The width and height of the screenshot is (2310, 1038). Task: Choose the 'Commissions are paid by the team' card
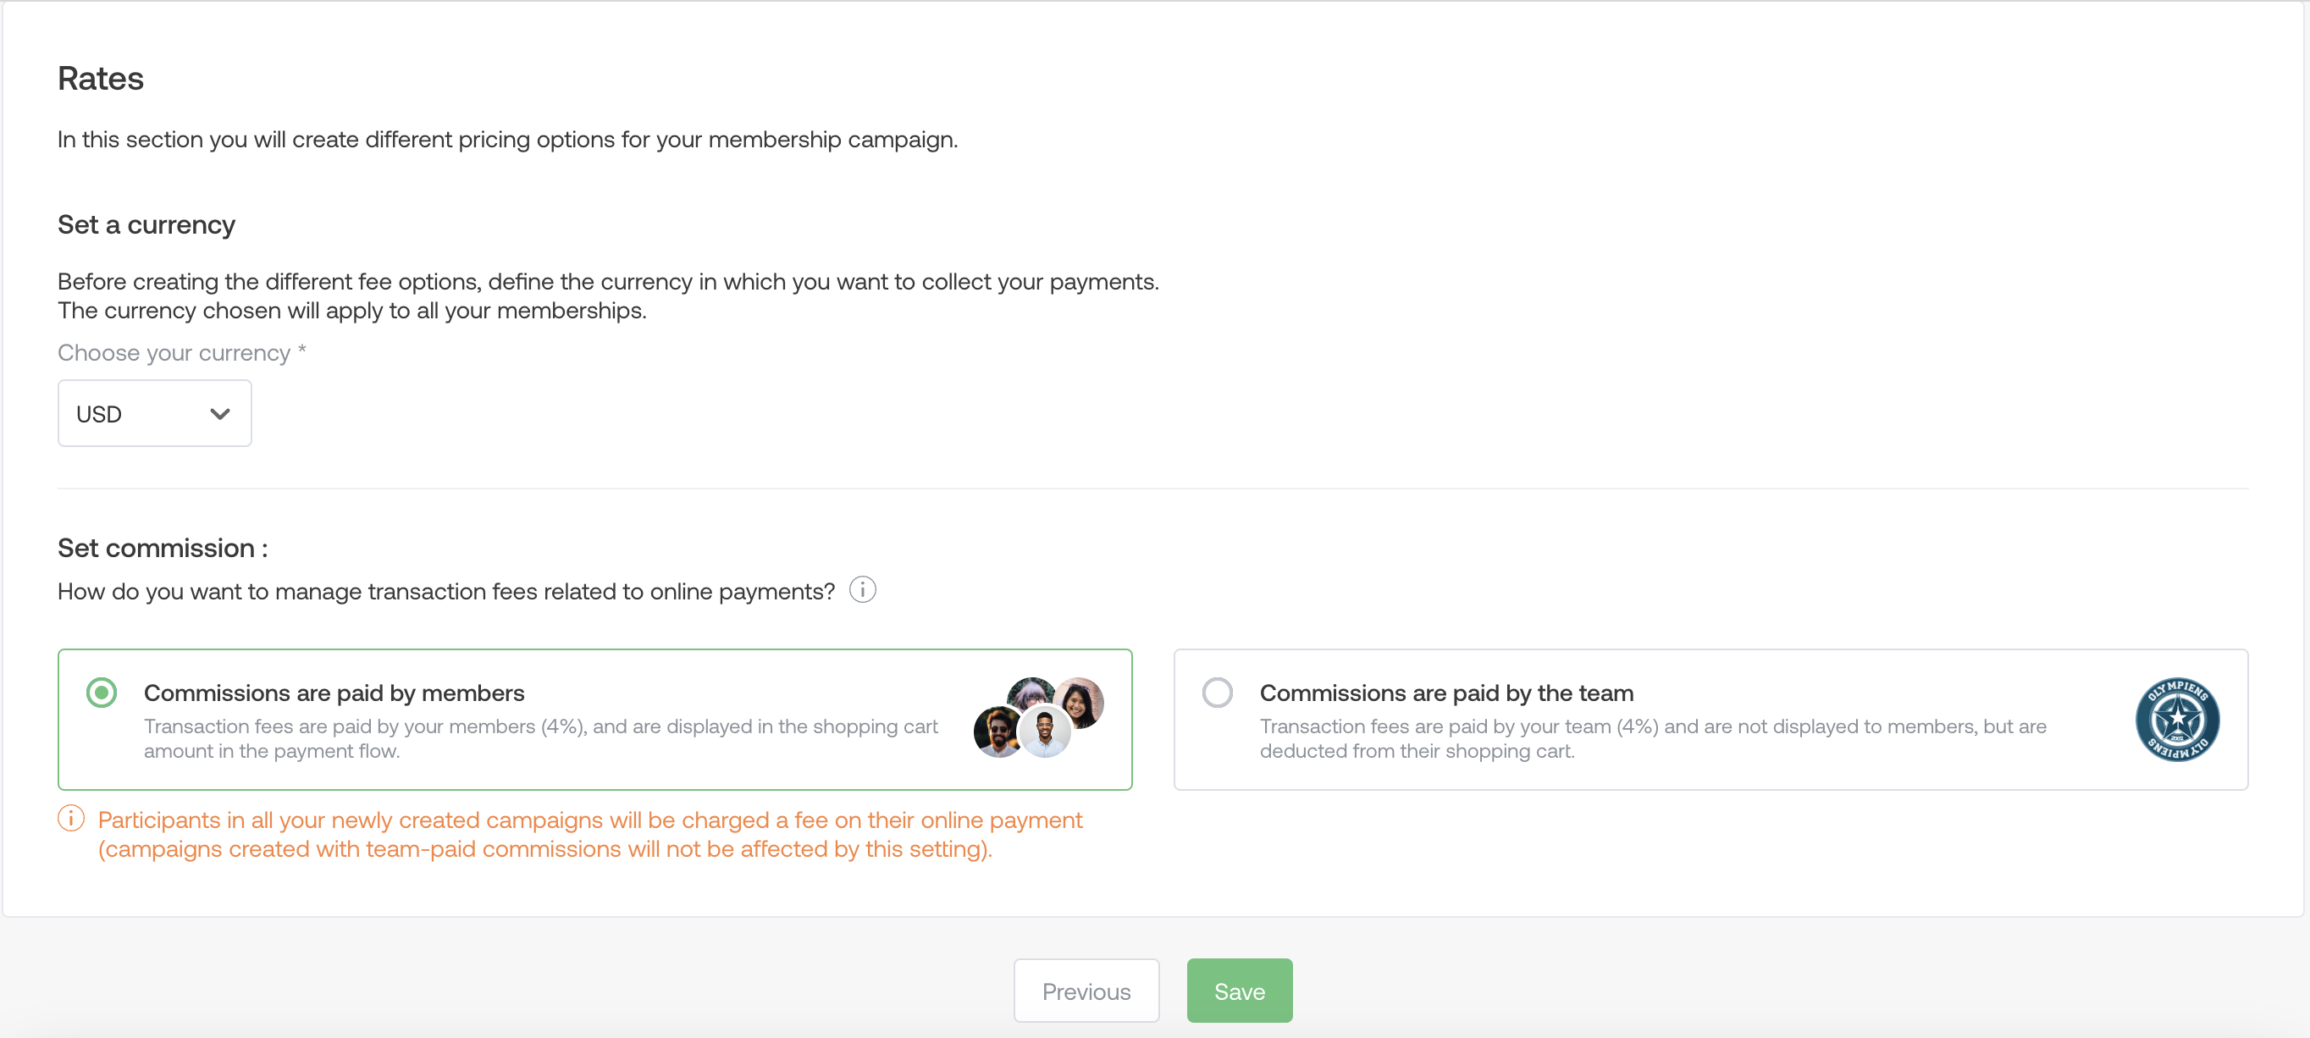pos(1710,720)
